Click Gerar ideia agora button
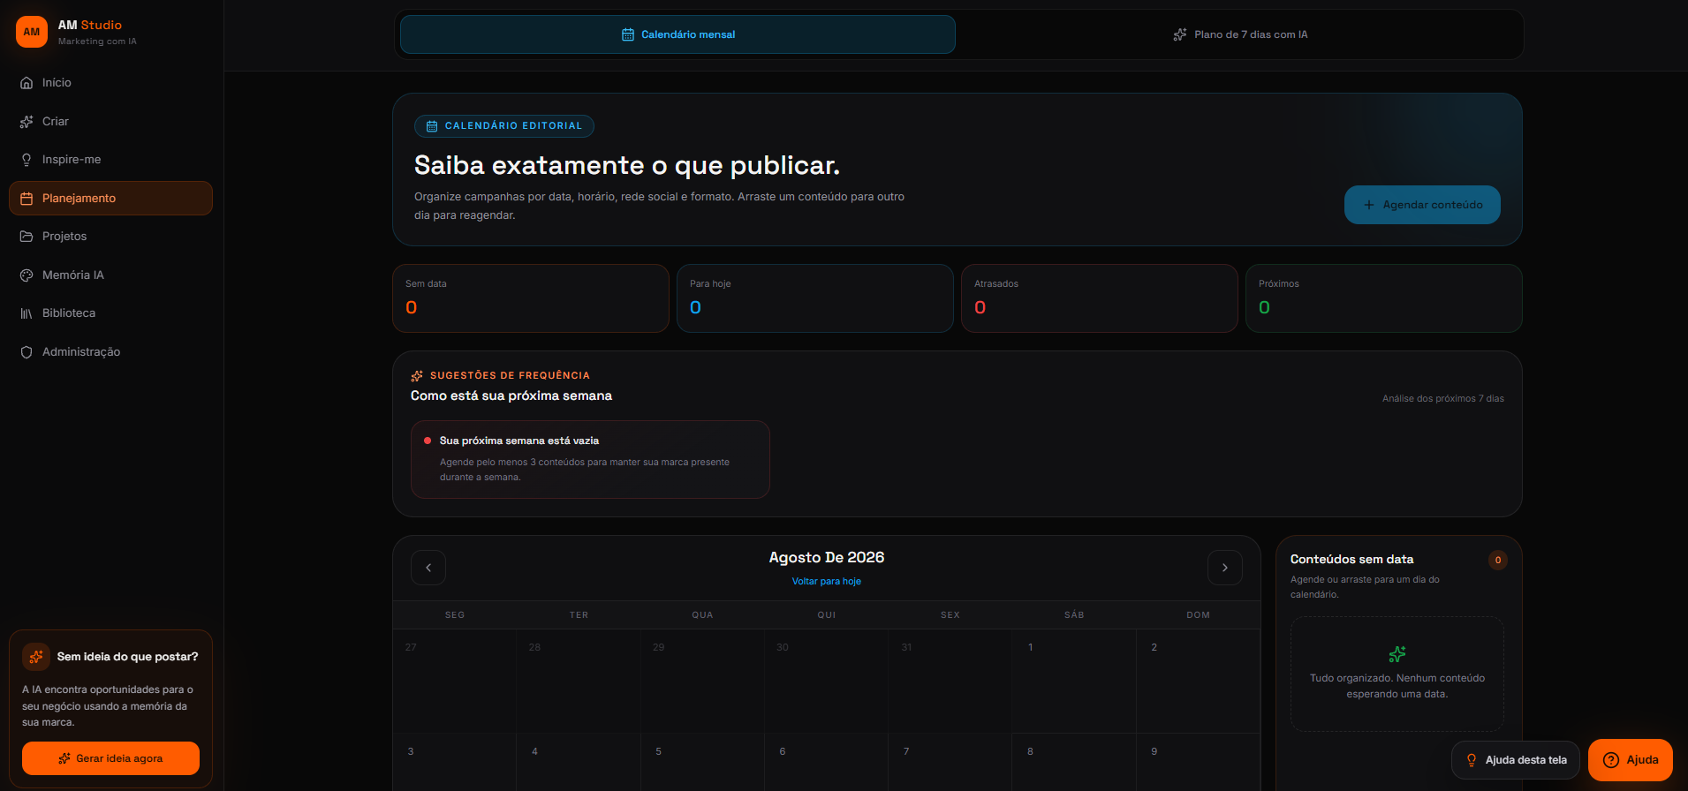 [x=110, y=758]
